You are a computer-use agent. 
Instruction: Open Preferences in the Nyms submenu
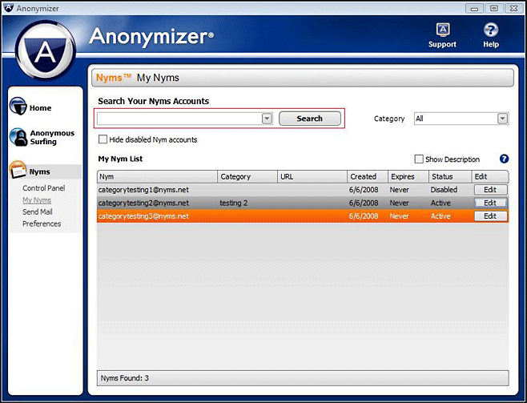tap(42, 224)
